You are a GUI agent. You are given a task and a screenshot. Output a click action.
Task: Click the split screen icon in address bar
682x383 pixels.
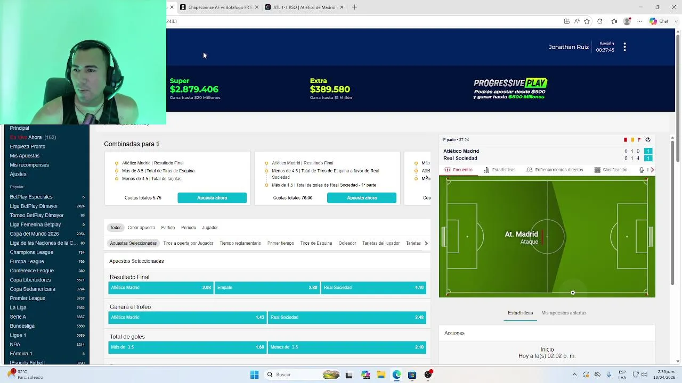coord(567,21)
